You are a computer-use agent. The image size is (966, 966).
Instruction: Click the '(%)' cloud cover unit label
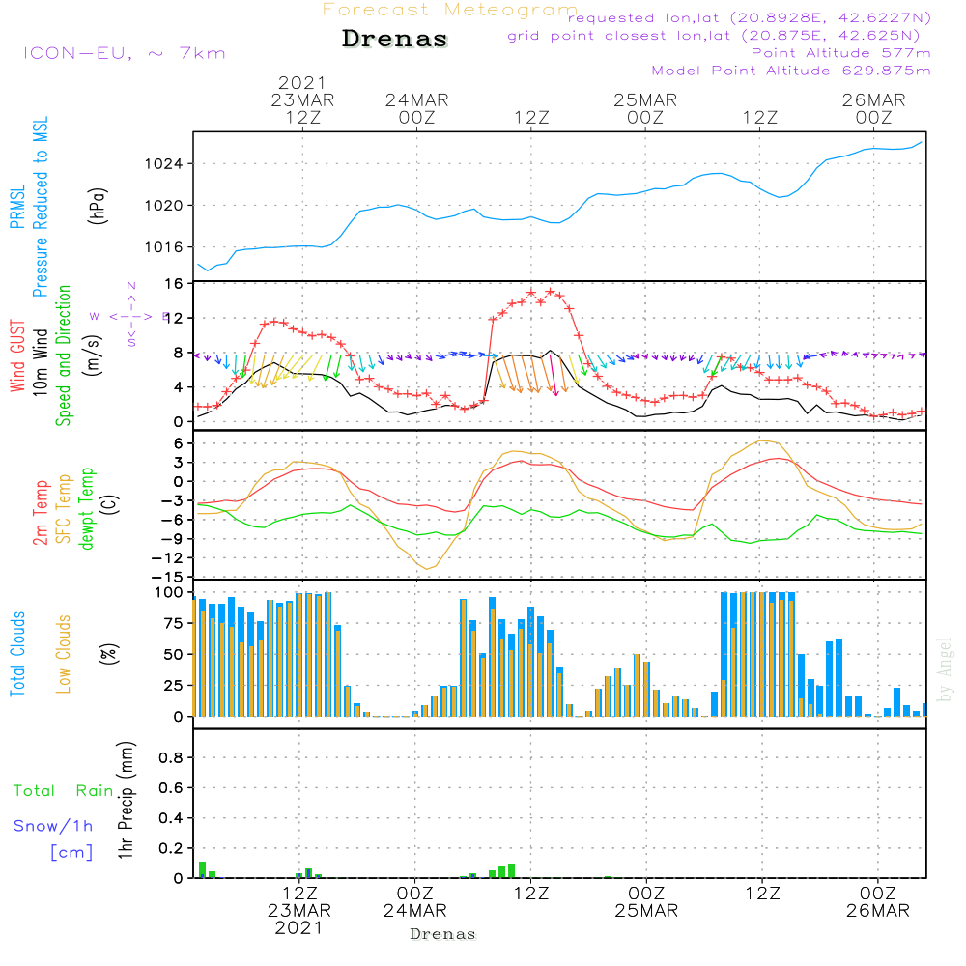108,654
